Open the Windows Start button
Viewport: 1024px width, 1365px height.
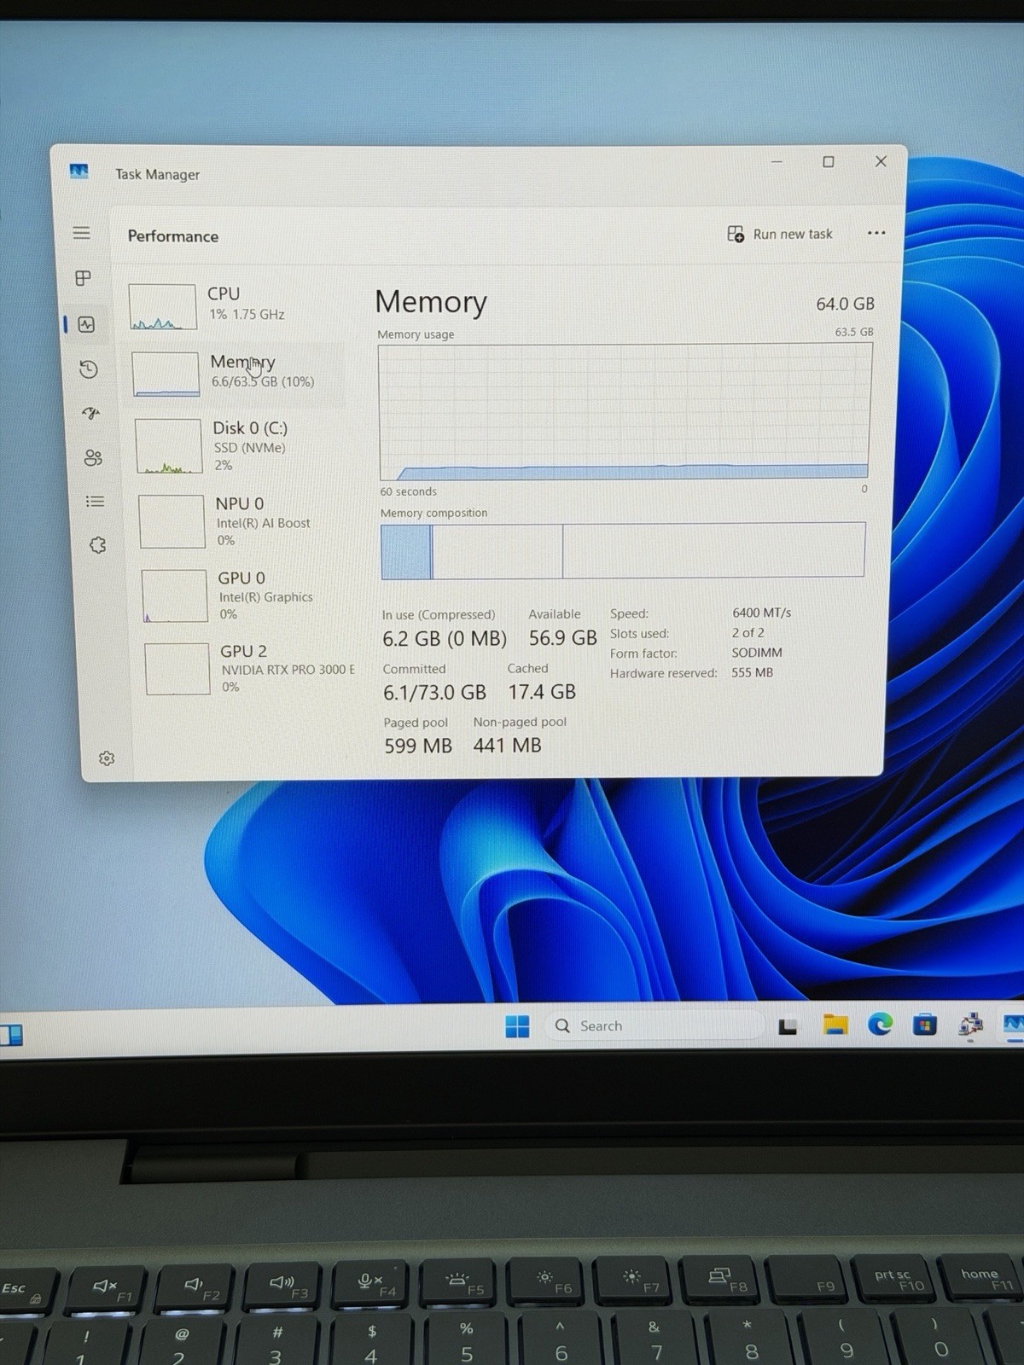click(517, 1026)
